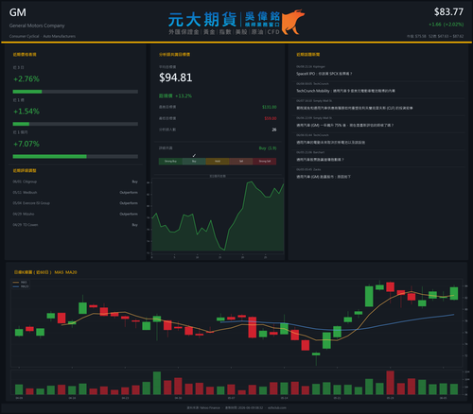Click the $94.81 average target price
This screenshot has width=473, height=414.
pyautogui.click(x=176, y=78)
